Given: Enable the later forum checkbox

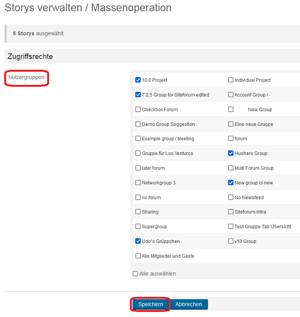Looking at the screenshot, I should [138, 168].
